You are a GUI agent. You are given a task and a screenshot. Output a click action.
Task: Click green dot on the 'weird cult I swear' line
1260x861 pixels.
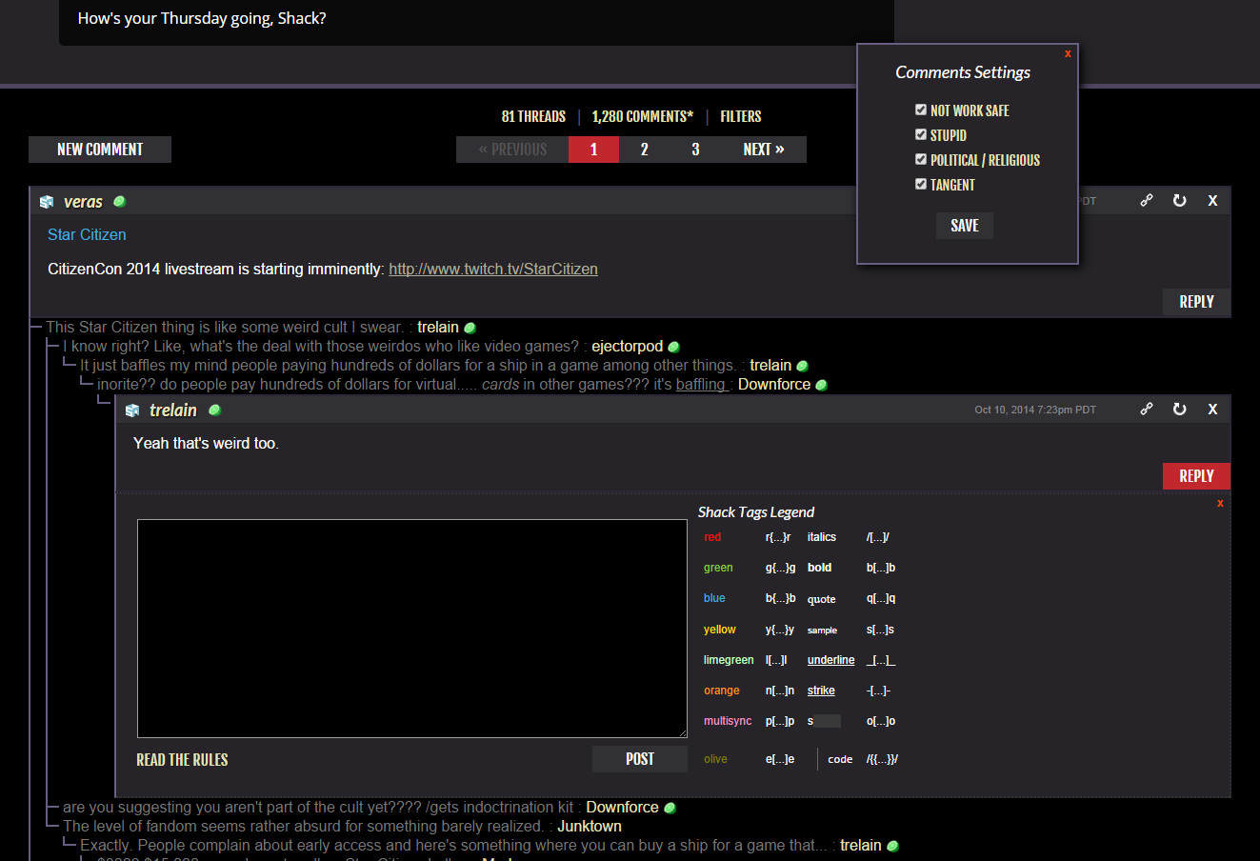[470, 328]
